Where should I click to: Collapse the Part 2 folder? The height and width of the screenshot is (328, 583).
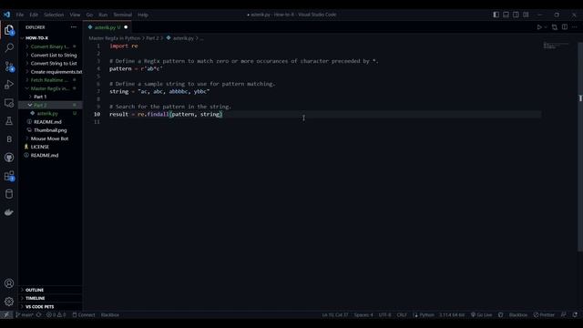[x=50, y=105]
